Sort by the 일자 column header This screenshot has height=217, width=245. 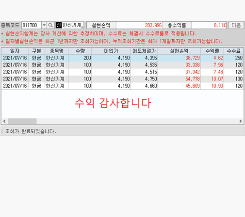(x=15, y=51)
